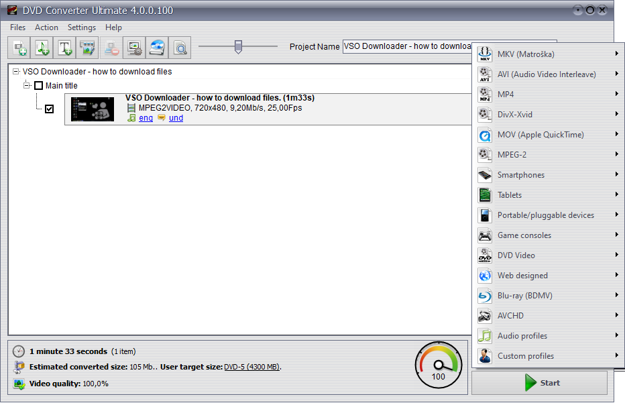Click the MKV format icon
The width and height of the screenshot is (625, 403).
485,54
